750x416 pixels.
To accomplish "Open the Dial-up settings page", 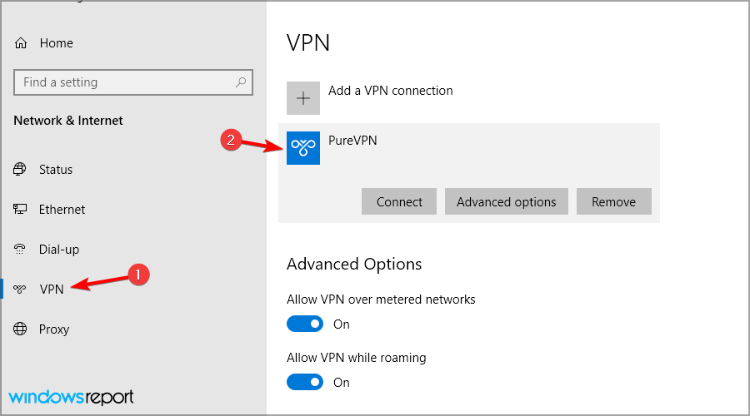I will [59, 250].
